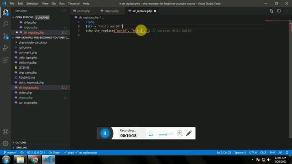This screenshot has height=164, width=292.
Task: Open editor More Actions ellipsis
Action: [286, 11]
